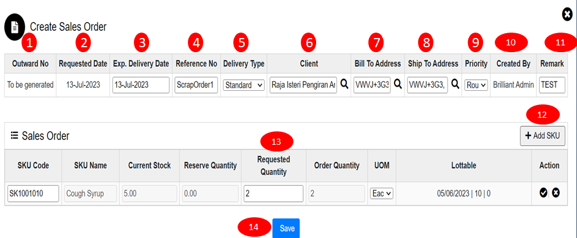This screenshot has width=577, height=238.
Task: Click the Add SKU button
Action: [x=543, y=136]
